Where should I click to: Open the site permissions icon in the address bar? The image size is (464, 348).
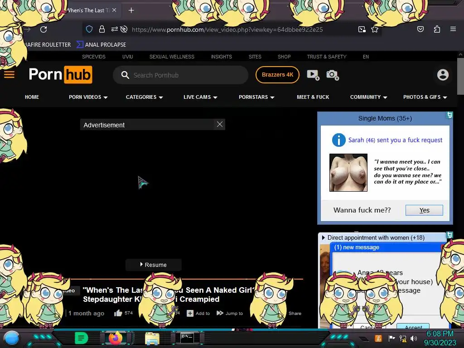coord(114,29)
